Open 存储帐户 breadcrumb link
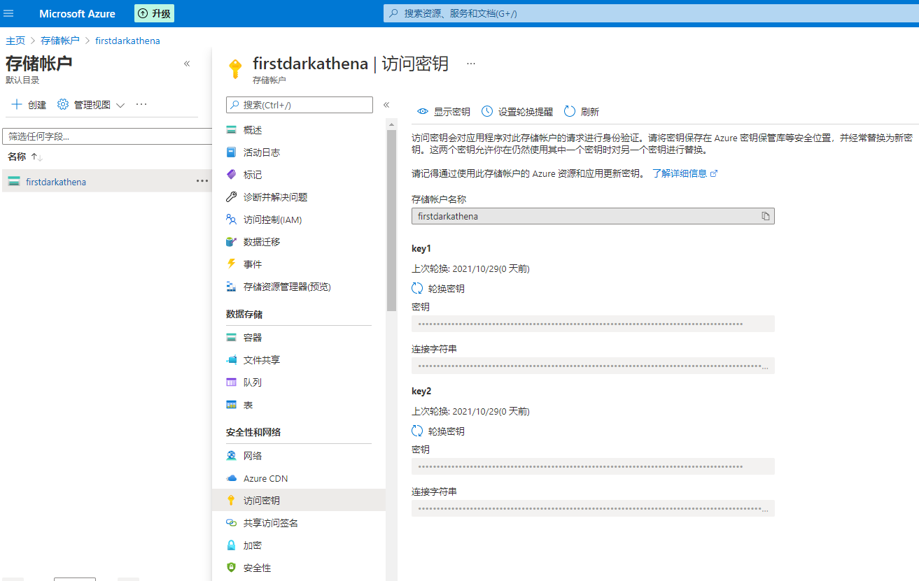This screenshot has width=919, height=581. pos(60,41)
